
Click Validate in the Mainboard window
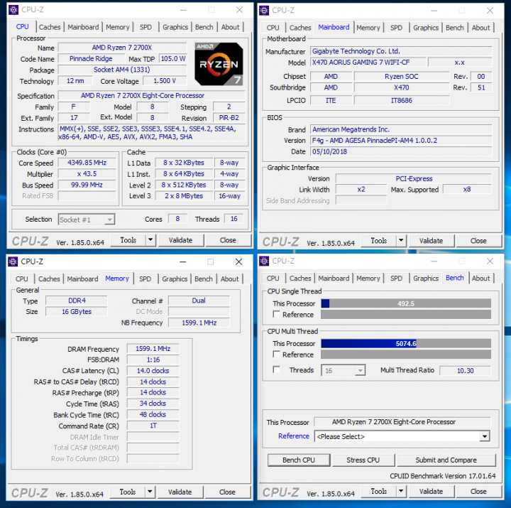431,241
